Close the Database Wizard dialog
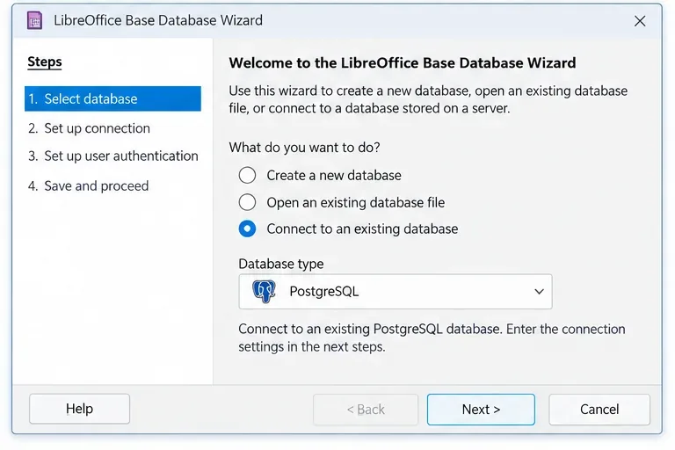The image size is (675, 450). tap(640, 21)
